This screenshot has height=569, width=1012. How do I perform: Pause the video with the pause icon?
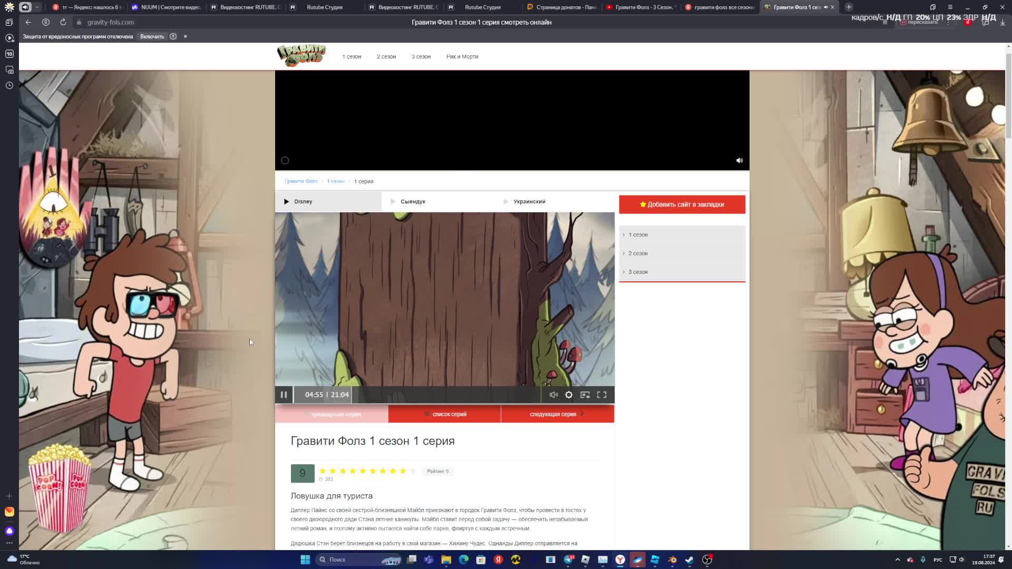pyautogui.click(x=284, y=395)
